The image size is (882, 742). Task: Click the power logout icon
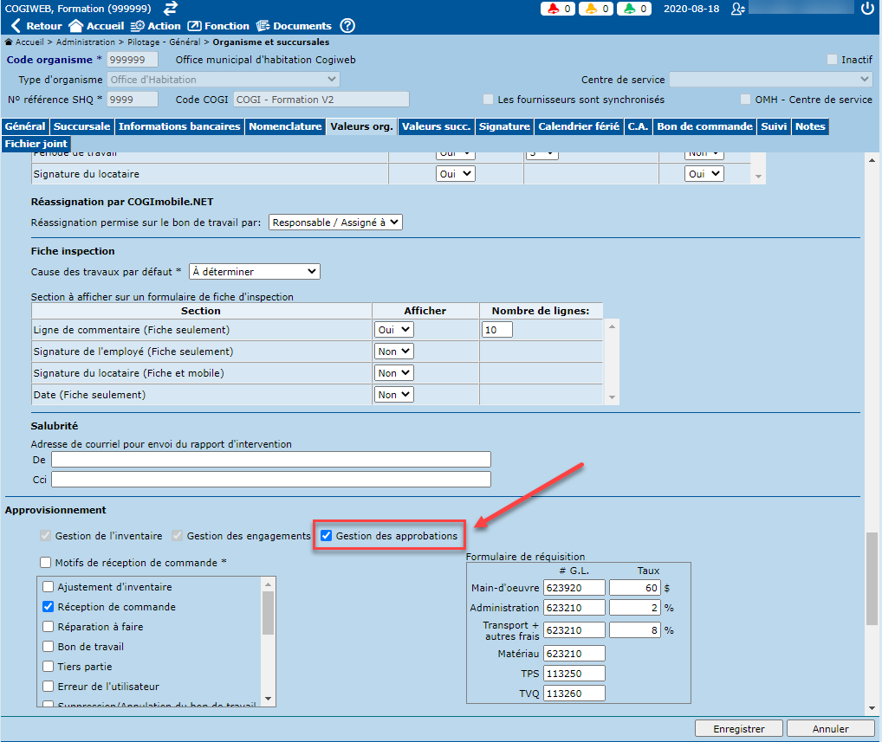[867, 9]
